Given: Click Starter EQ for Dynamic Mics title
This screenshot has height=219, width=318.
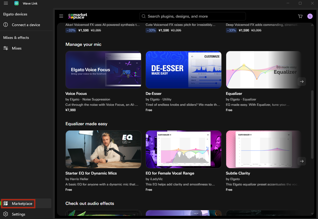Looking at the screenshot, I should click(91, 173).
